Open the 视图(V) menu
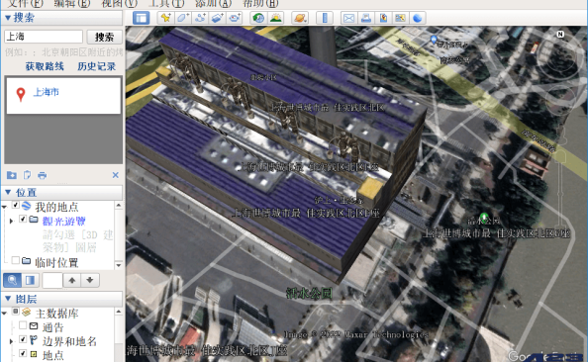588x362 pixels. click(x=120, y=4)
